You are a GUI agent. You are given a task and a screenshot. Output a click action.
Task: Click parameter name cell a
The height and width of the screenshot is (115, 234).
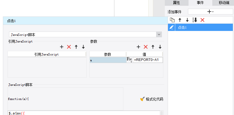[x=108, y=60]
